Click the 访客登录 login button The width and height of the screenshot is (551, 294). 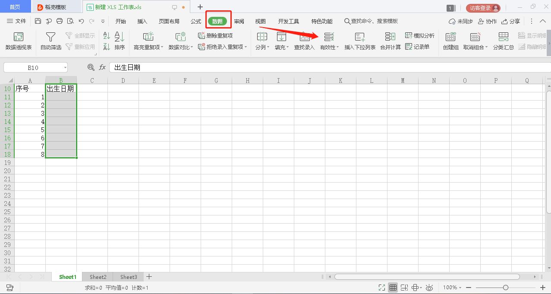pos(483,8)
